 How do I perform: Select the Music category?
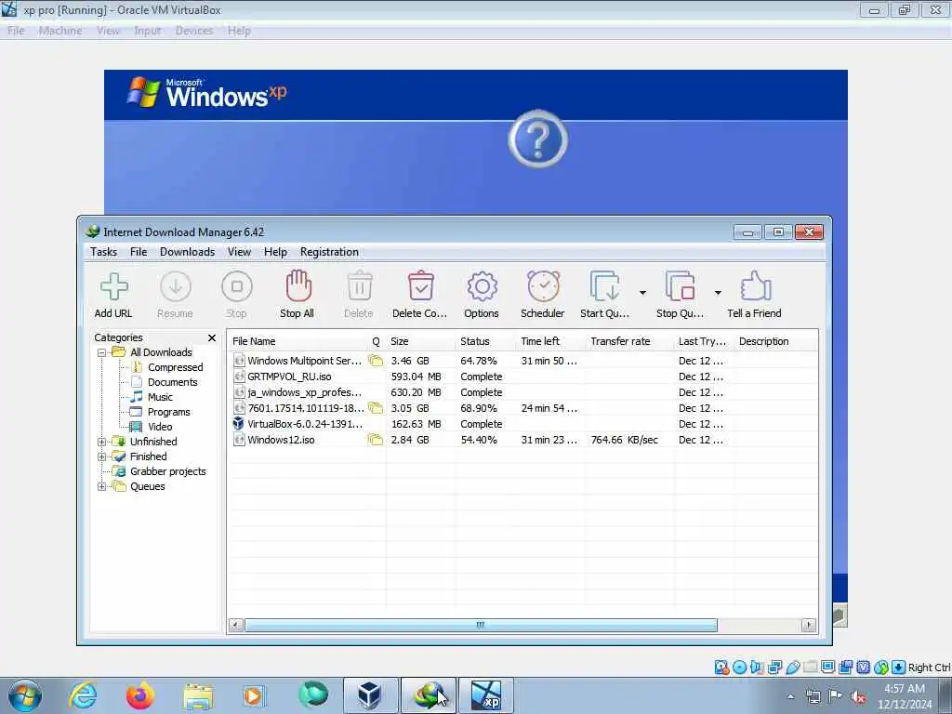click(x=160, y=397)
